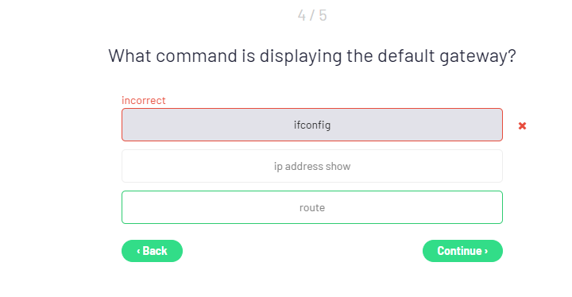The height and width of the screenshot is (297, 572).
Task: Click the unselected middle answer option
Action: point(312,166)
